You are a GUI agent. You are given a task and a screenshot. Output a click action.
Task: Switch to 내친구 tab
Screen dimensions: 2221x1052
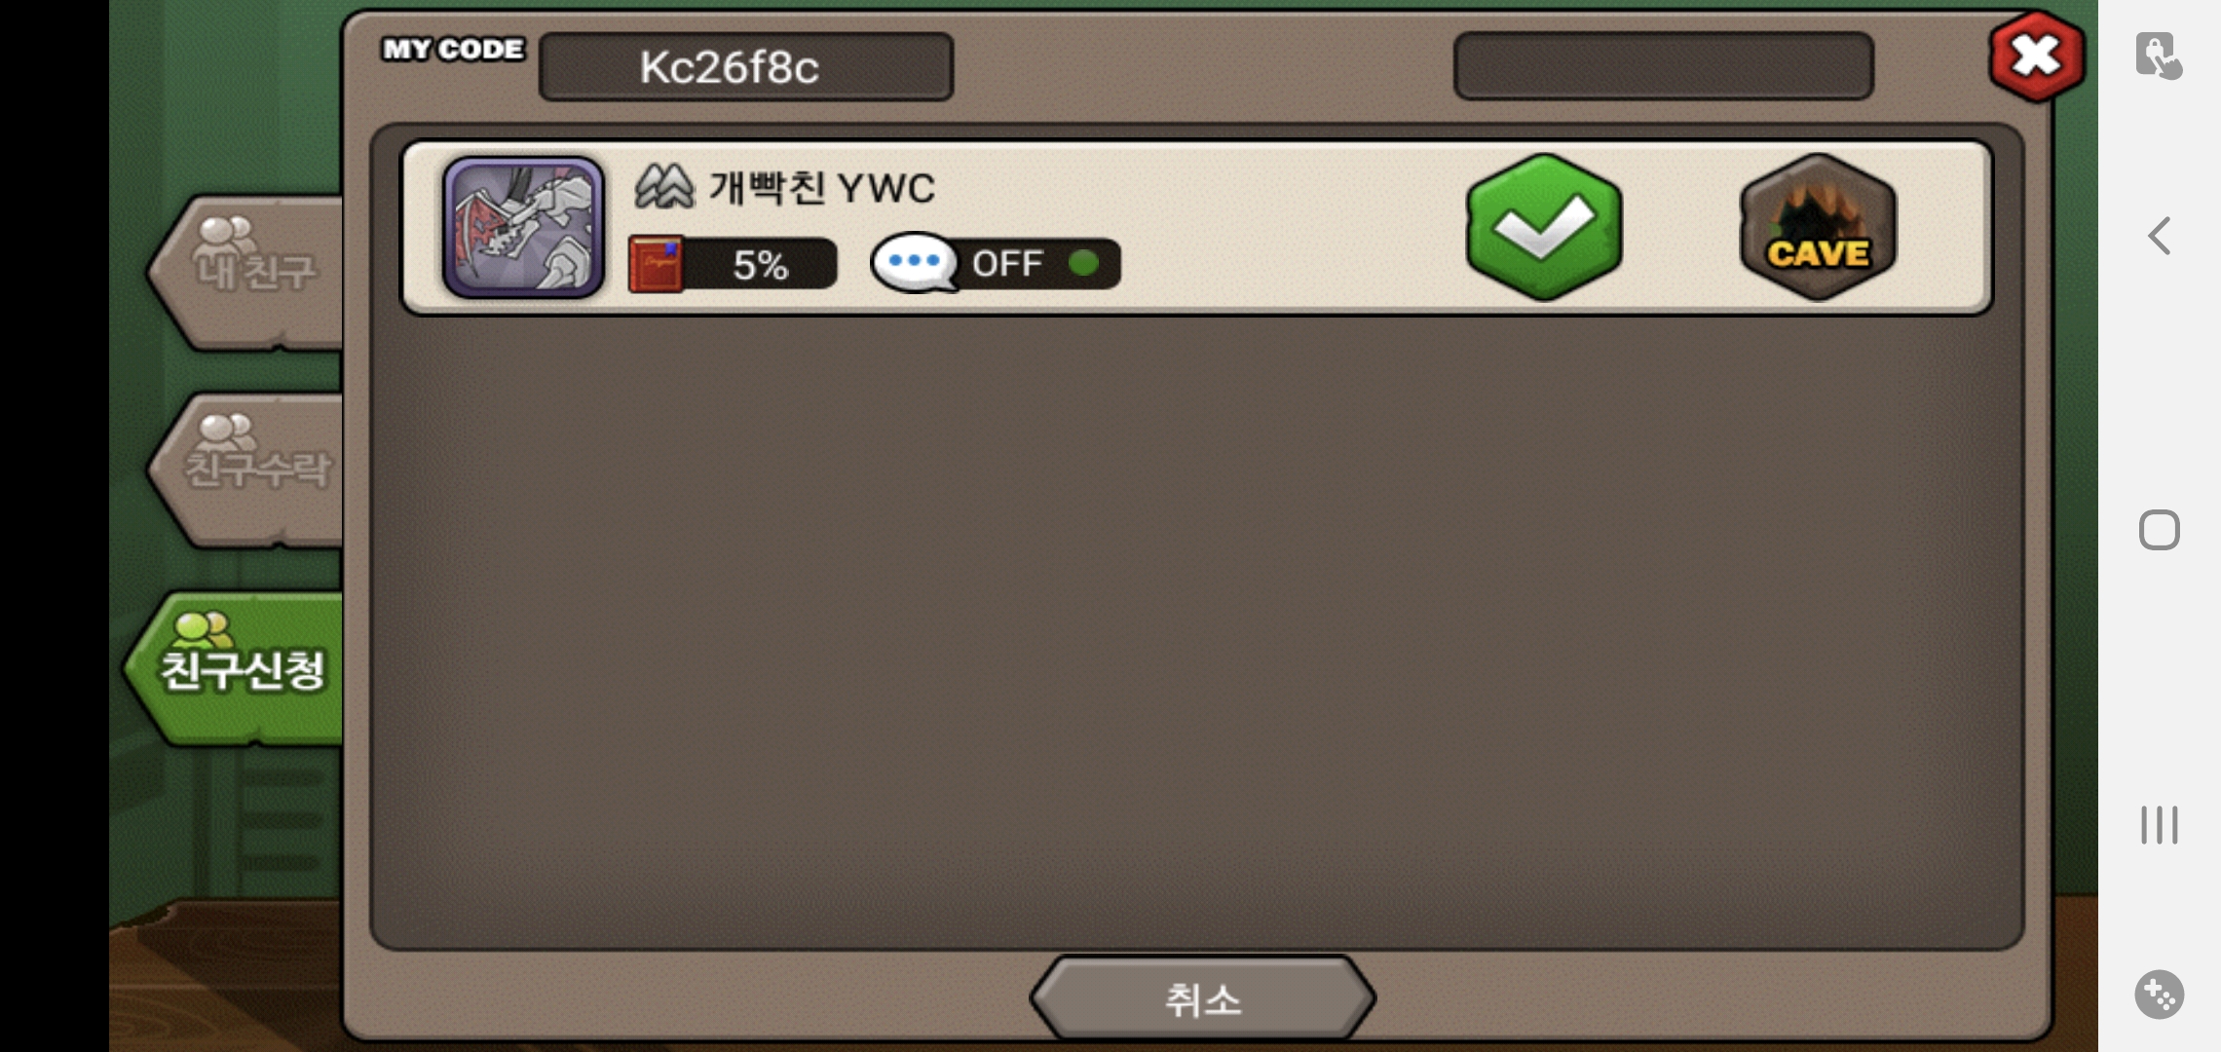pyautogui.click(x=246, y=272)
